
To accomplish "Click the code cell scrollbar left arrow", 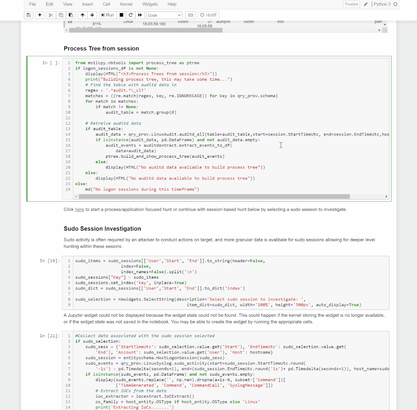I will tap(76, 197).
